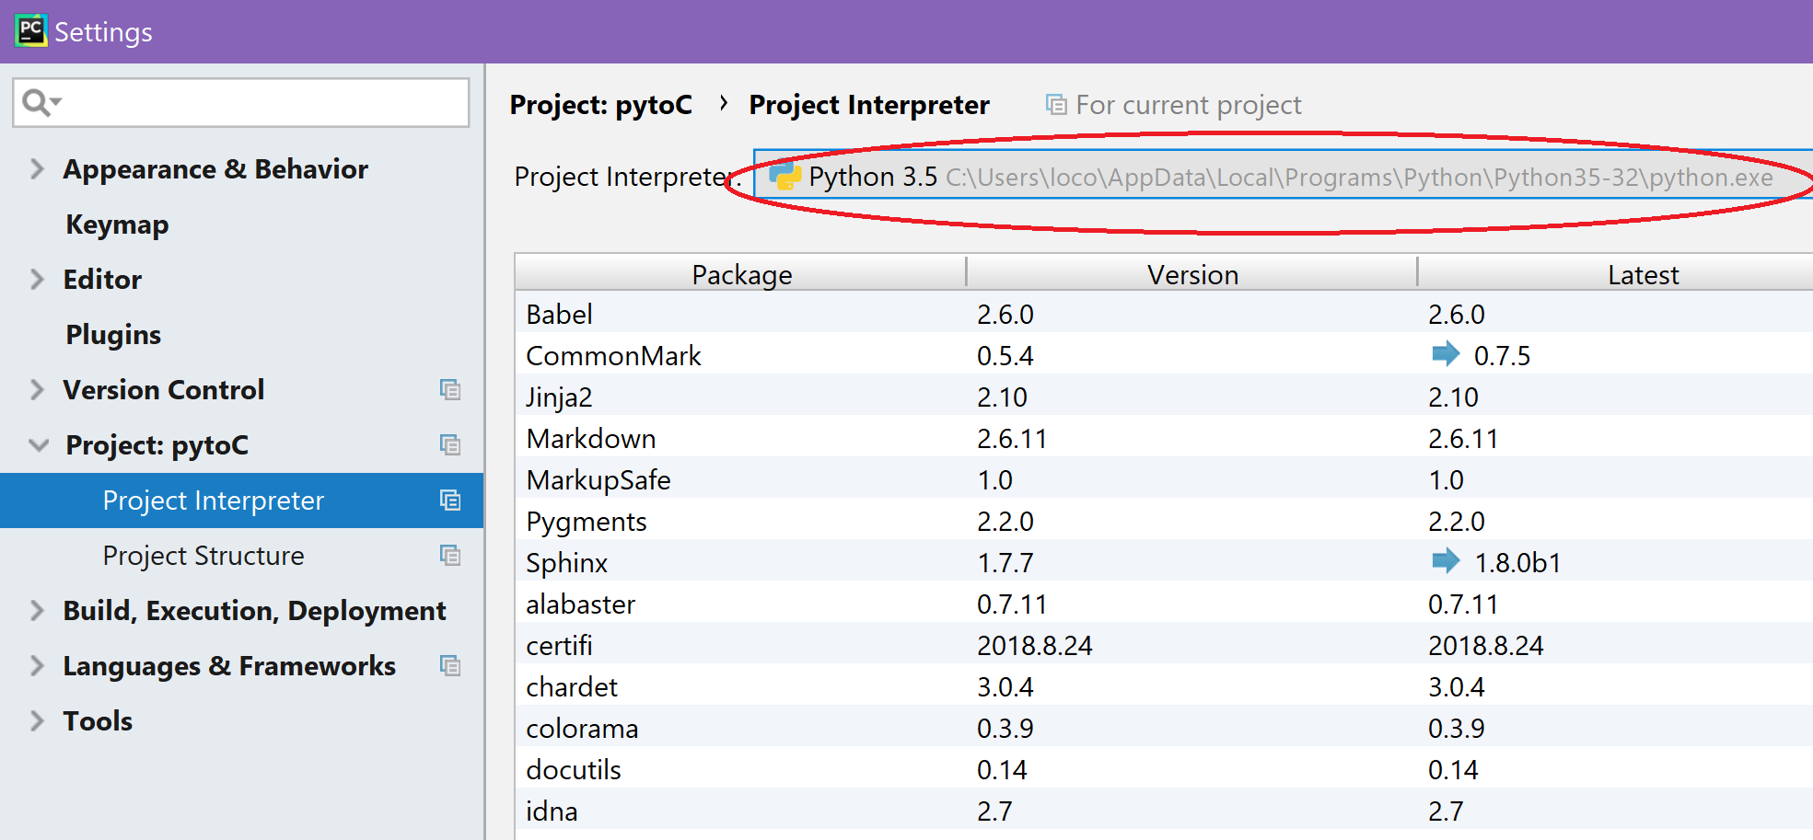Sort the table by Package column header
Image resolution: width=1813 pixels, height=840 pixels.
click(x=741, y=273)
